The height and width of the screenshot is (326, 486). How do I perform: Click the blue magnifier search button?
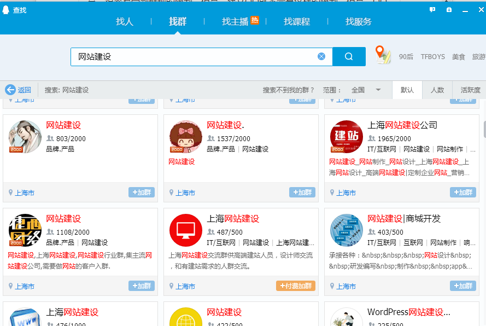coord(349,56)
